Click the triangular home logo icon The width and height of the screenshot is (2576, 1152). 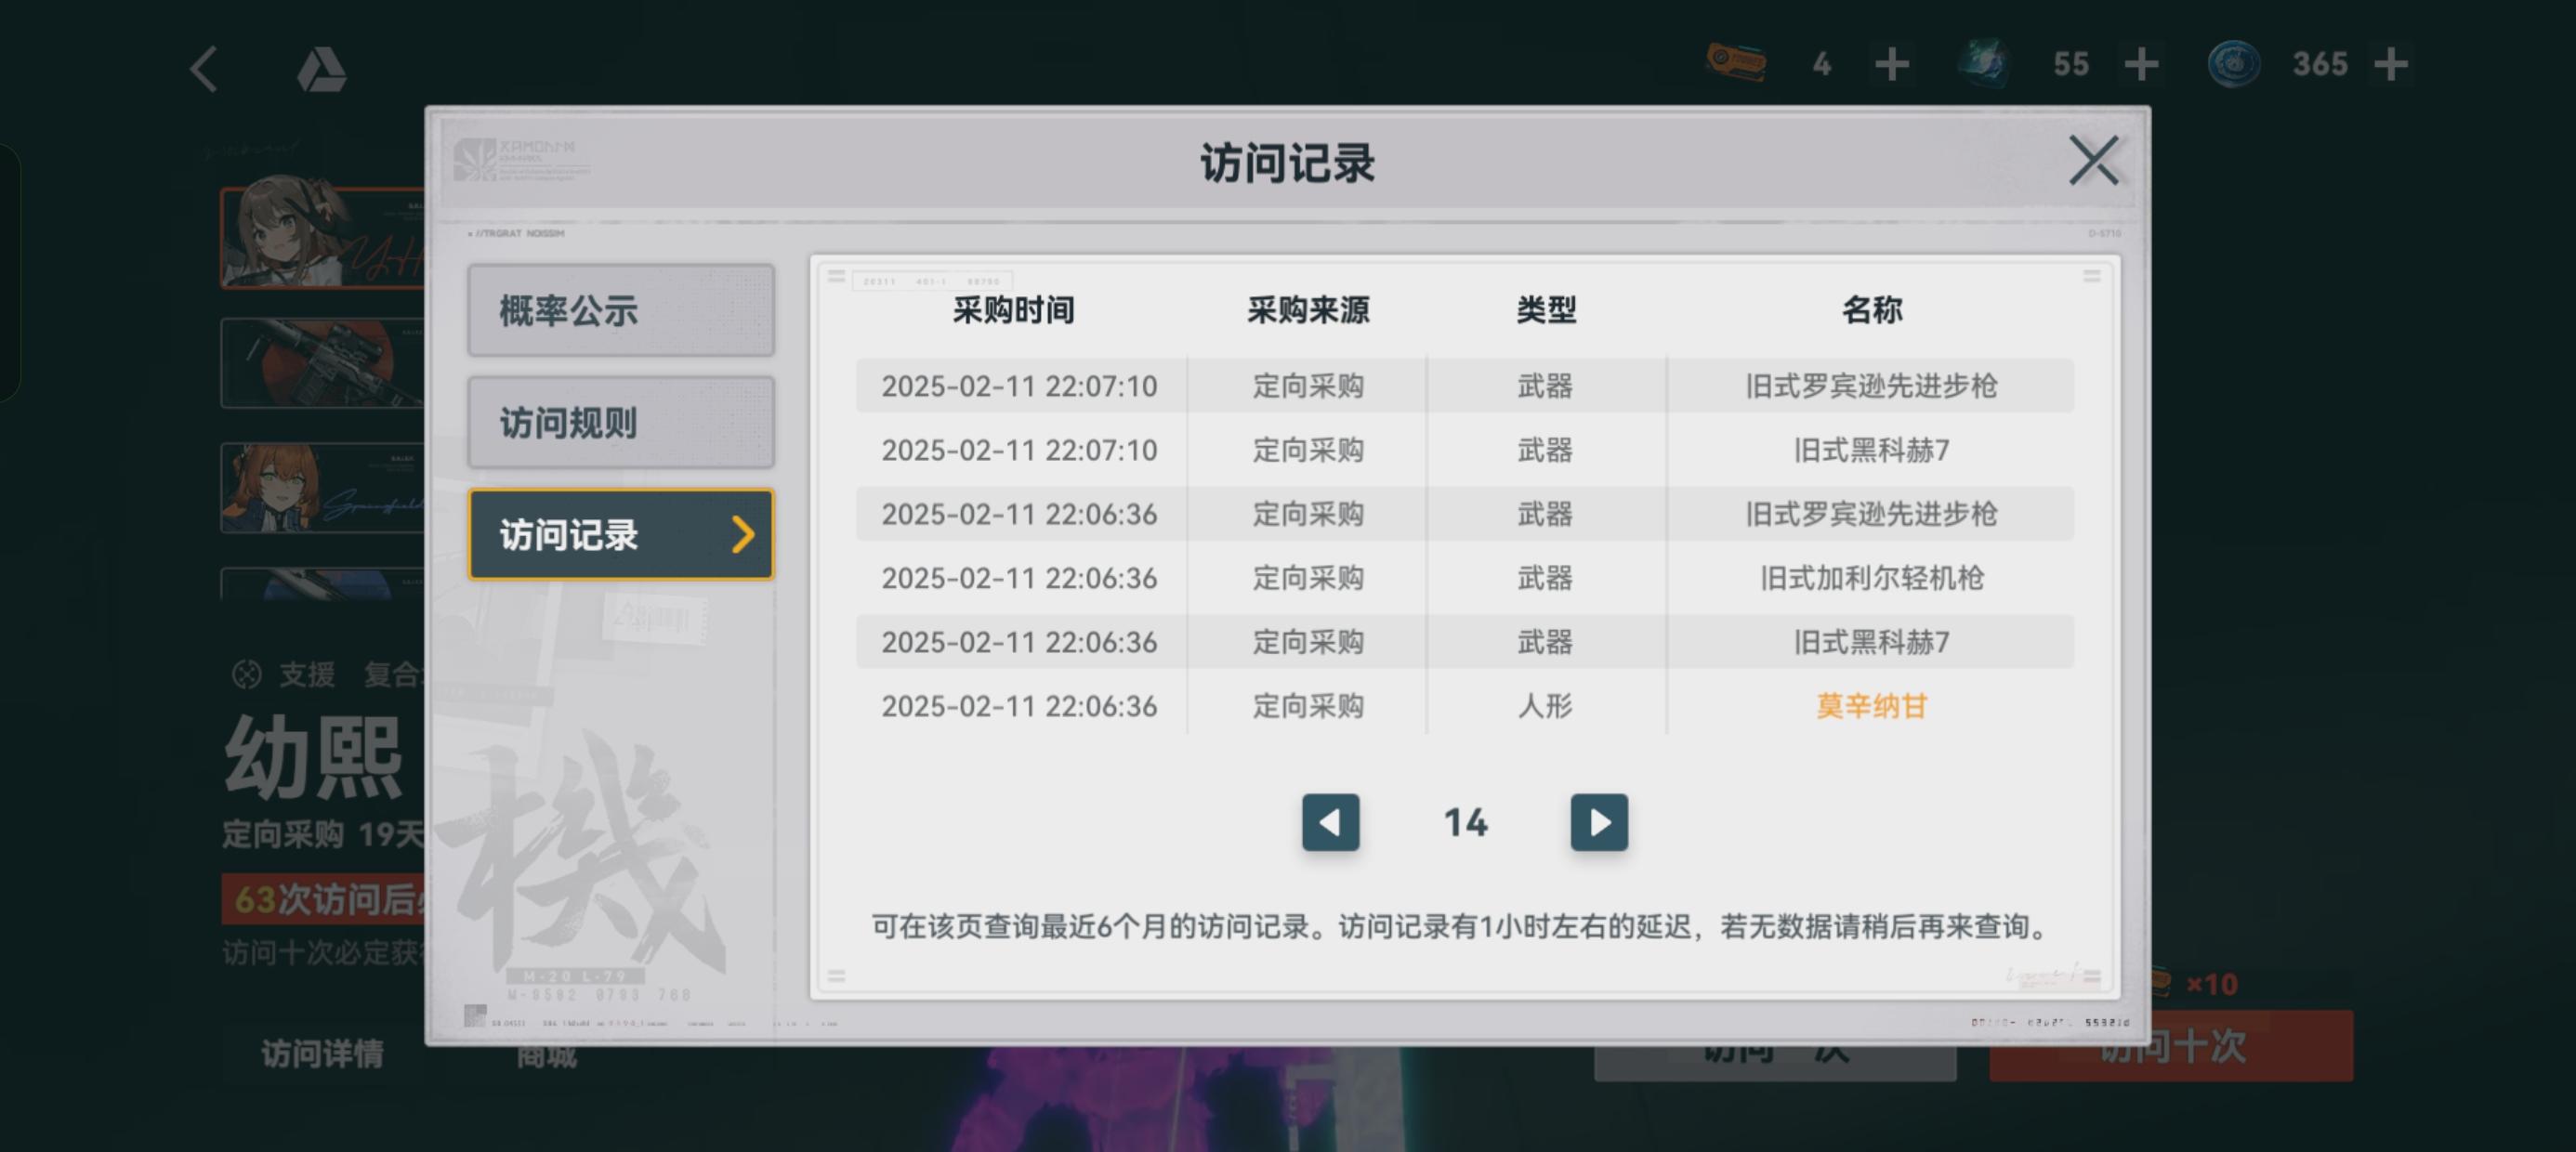tap(321, 70)
